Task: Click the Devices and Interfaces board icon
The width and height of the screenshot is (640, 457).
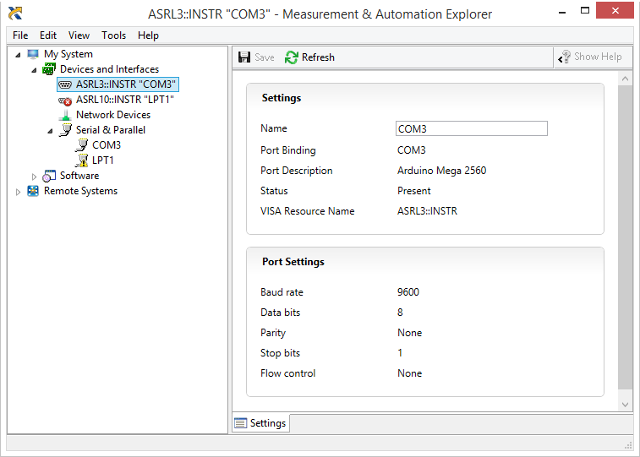Action: [49, 69]
